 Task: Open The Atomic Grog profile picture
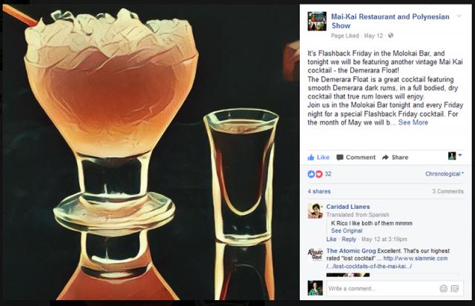pyautogui.click(x=315, y=255)
